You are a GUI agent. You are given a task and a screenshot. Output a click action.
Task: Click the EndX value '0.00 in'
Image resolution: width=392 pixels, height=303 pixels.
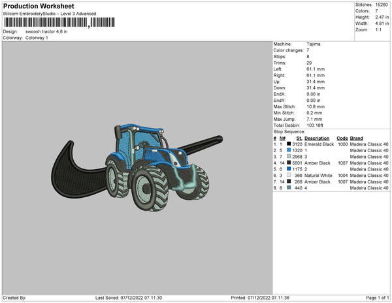click(314, 94)
